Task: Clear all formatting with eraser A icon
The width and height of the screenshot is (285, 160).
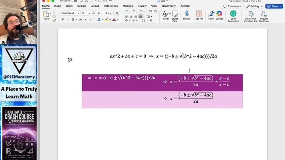Action: [x=117, y=13]
